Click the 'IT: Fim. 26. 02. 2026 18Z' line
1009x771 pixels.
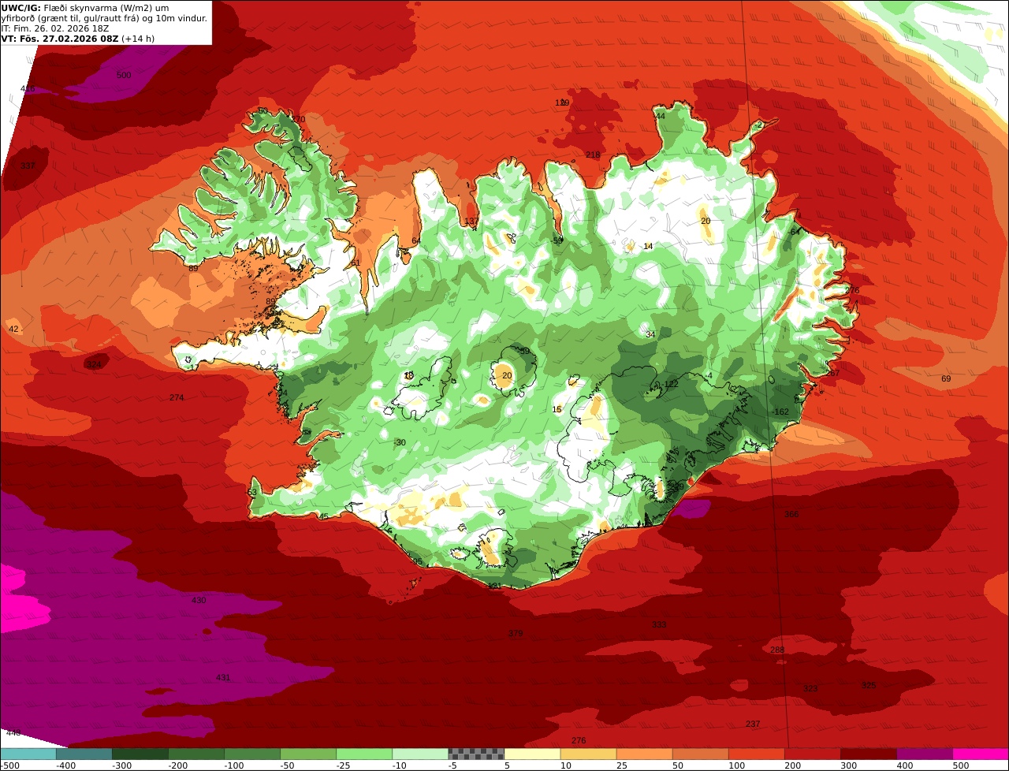point(55,28)
